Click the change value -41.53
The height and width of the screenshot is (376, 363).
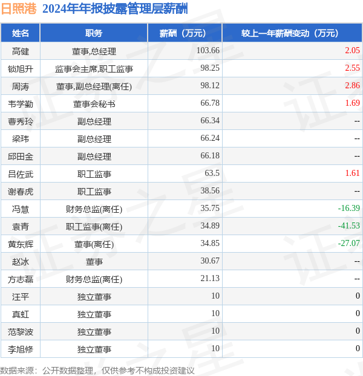(x=349, y=225)
